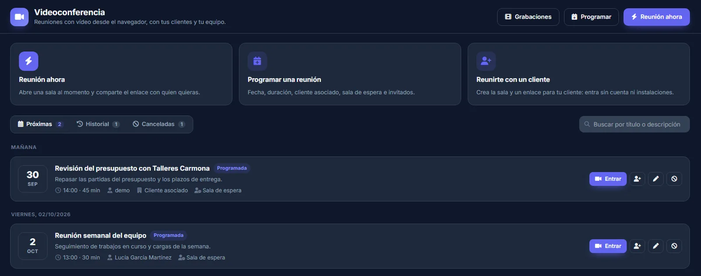
Task: Switch to the Próximas tab
Action: pyautogui.click(x=40, y=124)
